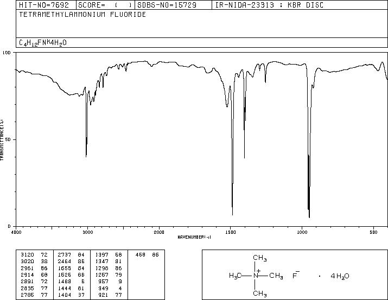The height and width of the screenshot is (300, 388).
Task: Click the sharp spectrum peak near 3020 wavenumber
Action: point(86,156)
